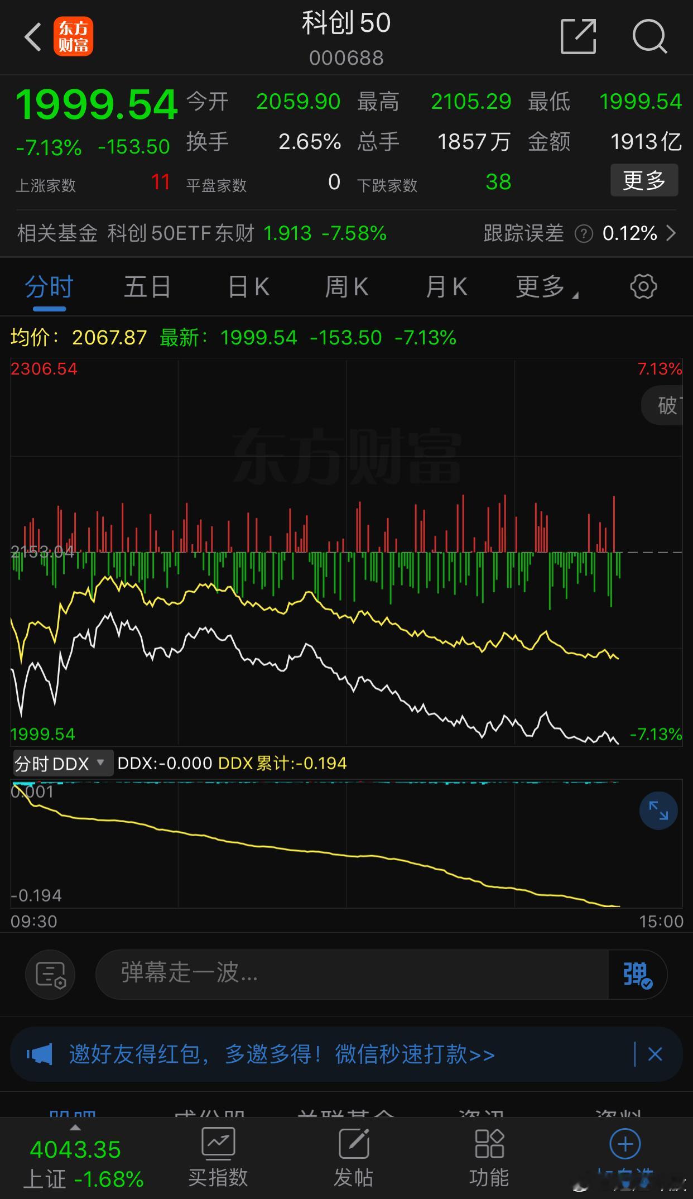Open chart settings gear icon
This screenshot has height=1199, width=693.
643,286
